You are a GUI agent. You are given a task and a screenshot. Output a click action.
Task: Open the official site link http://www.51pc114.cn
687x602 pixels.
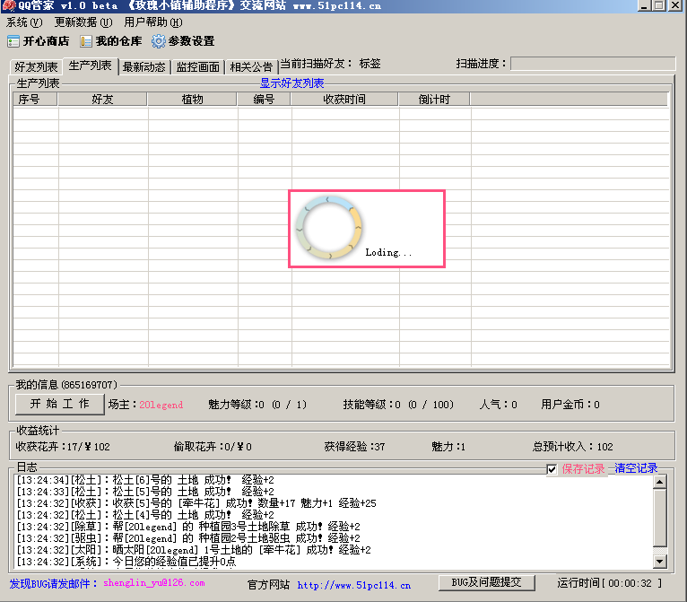click(354, 585)
